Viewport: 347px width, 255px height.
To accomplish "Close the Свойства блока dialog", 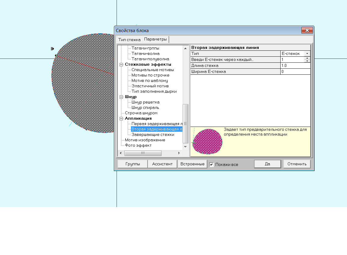I will click(307, 30).
